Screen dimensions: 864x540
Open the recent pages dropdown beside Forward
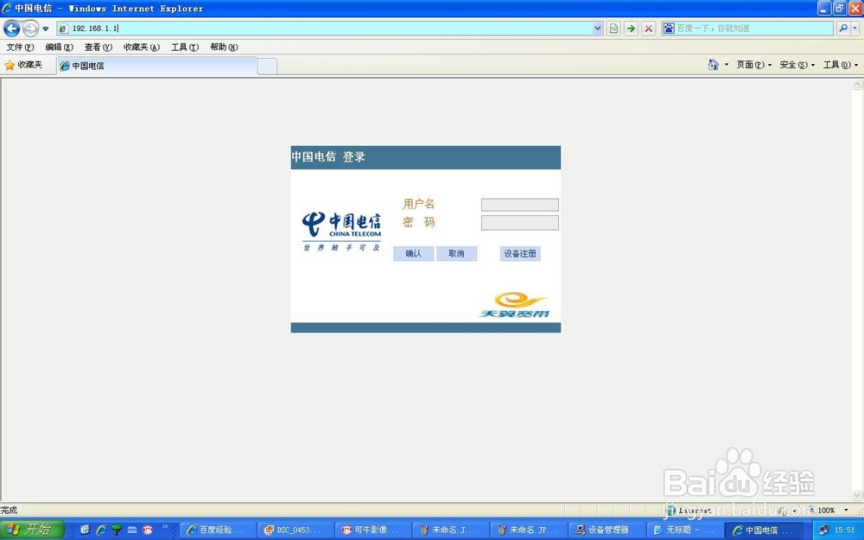(46, 29)
